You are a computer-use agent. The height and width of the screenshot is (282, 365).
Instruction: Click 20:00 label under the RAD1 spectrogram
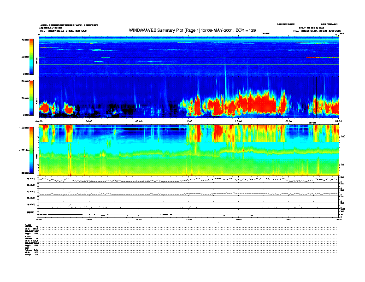click(x=288, y=121)
